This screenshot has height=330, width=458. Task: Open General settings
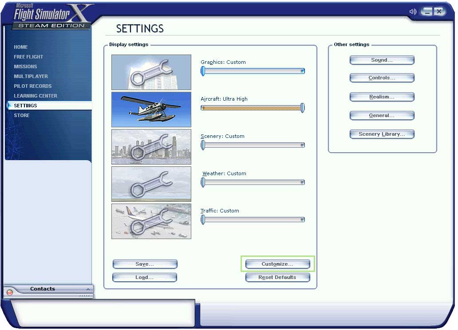tap(382, 116)
